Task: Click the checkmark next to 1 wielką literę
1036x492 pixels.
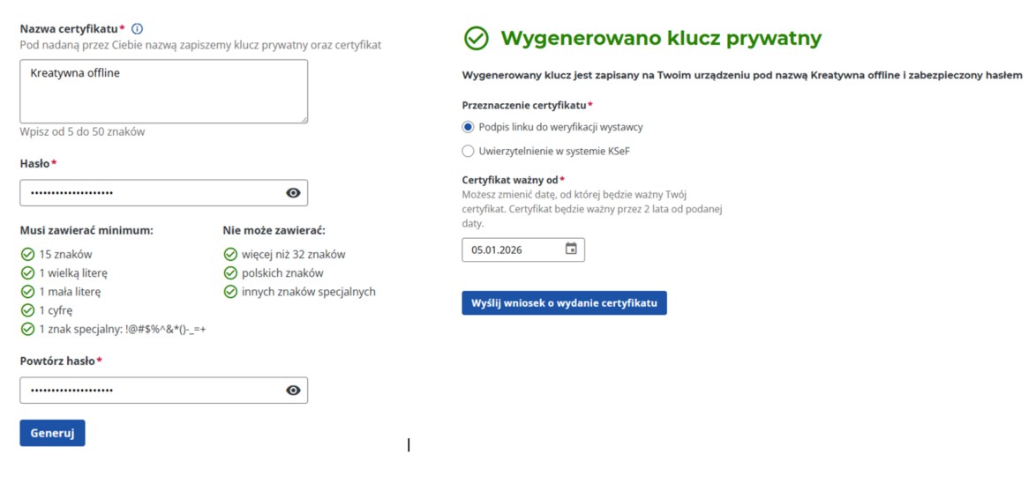Action: [x=27, y=272]
